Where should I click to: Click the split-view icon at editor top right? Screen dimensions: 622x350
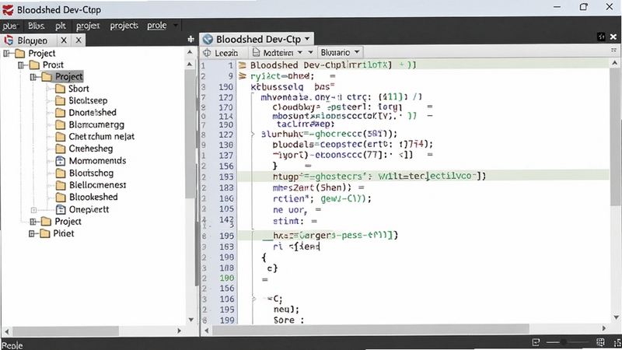(601, 37)
